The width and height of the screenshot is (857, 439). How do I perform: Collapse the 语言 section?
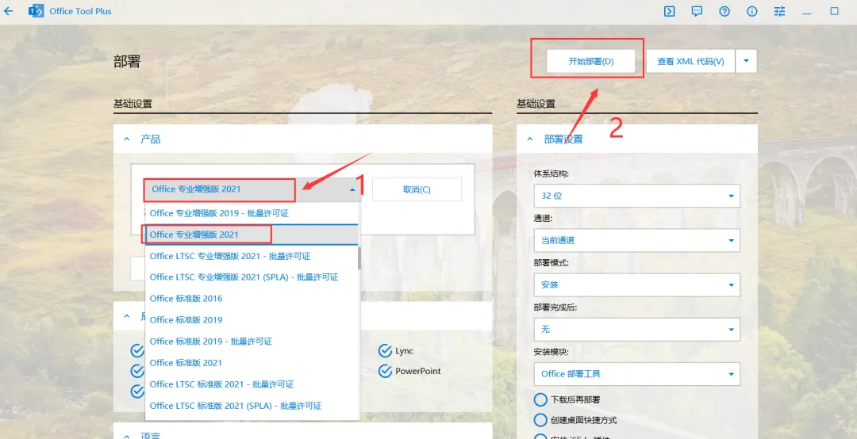click(127, 436)
